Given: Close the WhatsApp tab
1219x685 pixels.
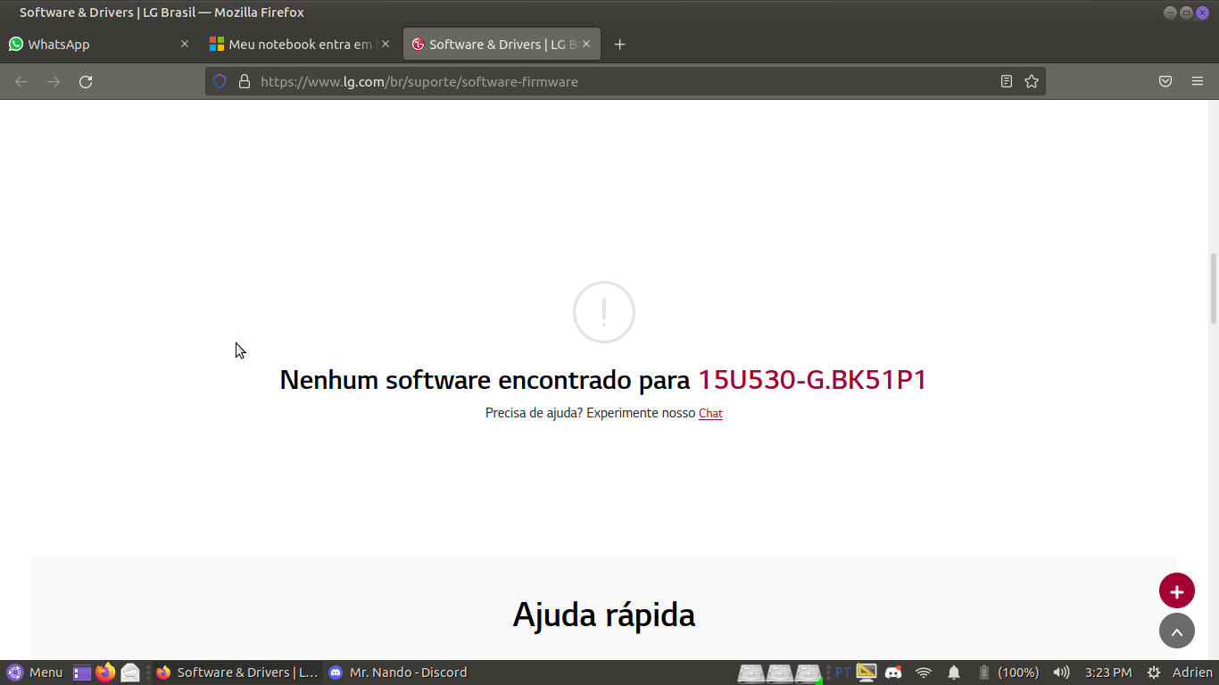Looking at the screenshot, I should (x=185, y=44).
